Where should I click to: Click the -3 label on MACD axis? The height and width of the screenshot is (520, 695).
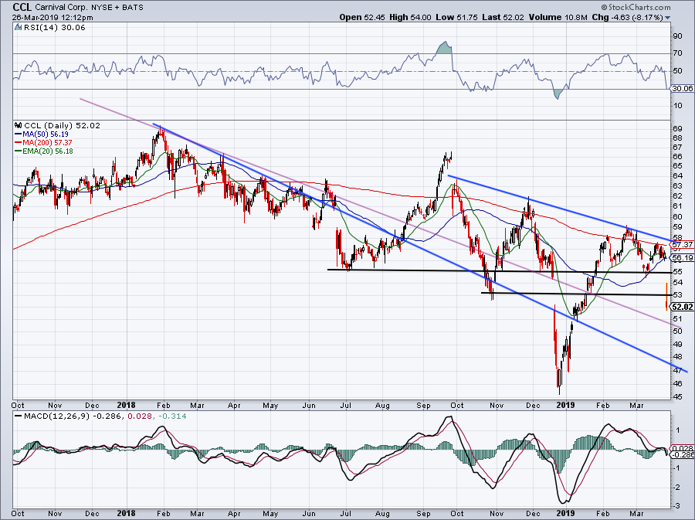click(x=678, y=506)
